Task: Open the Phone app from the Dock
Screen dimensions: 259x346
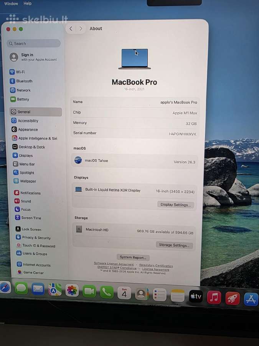Action: click(107, 292)
